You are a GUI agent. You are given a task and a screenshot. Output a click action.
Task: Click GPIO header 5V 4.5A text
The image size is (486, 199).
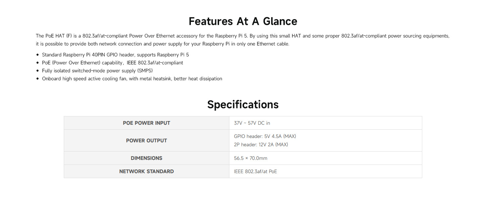click(x=265, y=136)
